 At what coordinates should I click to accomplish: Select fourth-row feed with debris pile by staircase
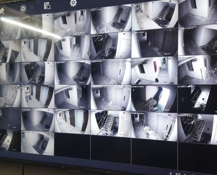tap(154, 99)
